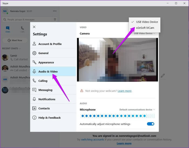The image size is (189, 148).
Task: Minimize the Skype window
Action: pos(168,3)
